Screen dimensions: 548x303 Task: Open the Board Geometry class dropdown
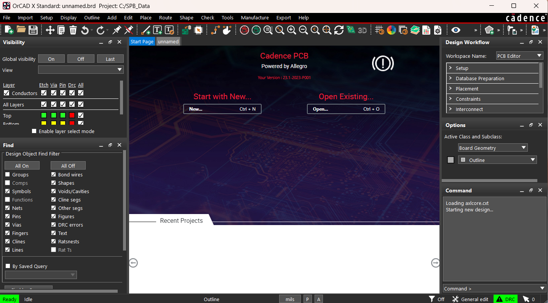click(x=493, y=148)
